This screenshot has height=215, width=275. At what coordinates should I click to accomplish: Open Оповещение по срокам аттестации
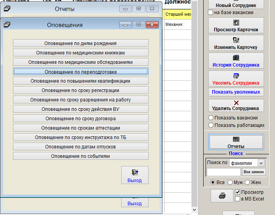[x=81, y=128]
